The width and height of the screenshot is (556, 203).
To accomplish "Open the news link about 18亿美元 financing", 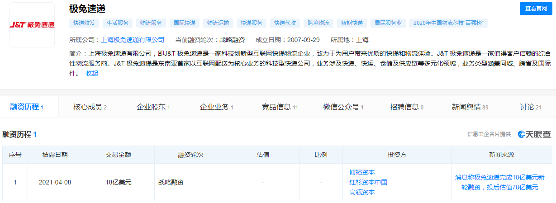I will point(500,182).
